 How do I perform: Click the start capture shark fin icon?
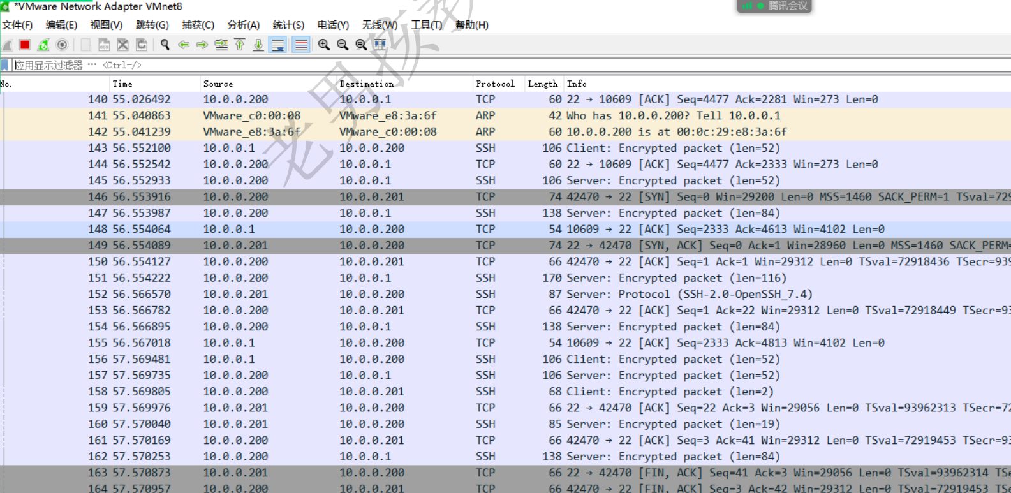pos(7,45)
